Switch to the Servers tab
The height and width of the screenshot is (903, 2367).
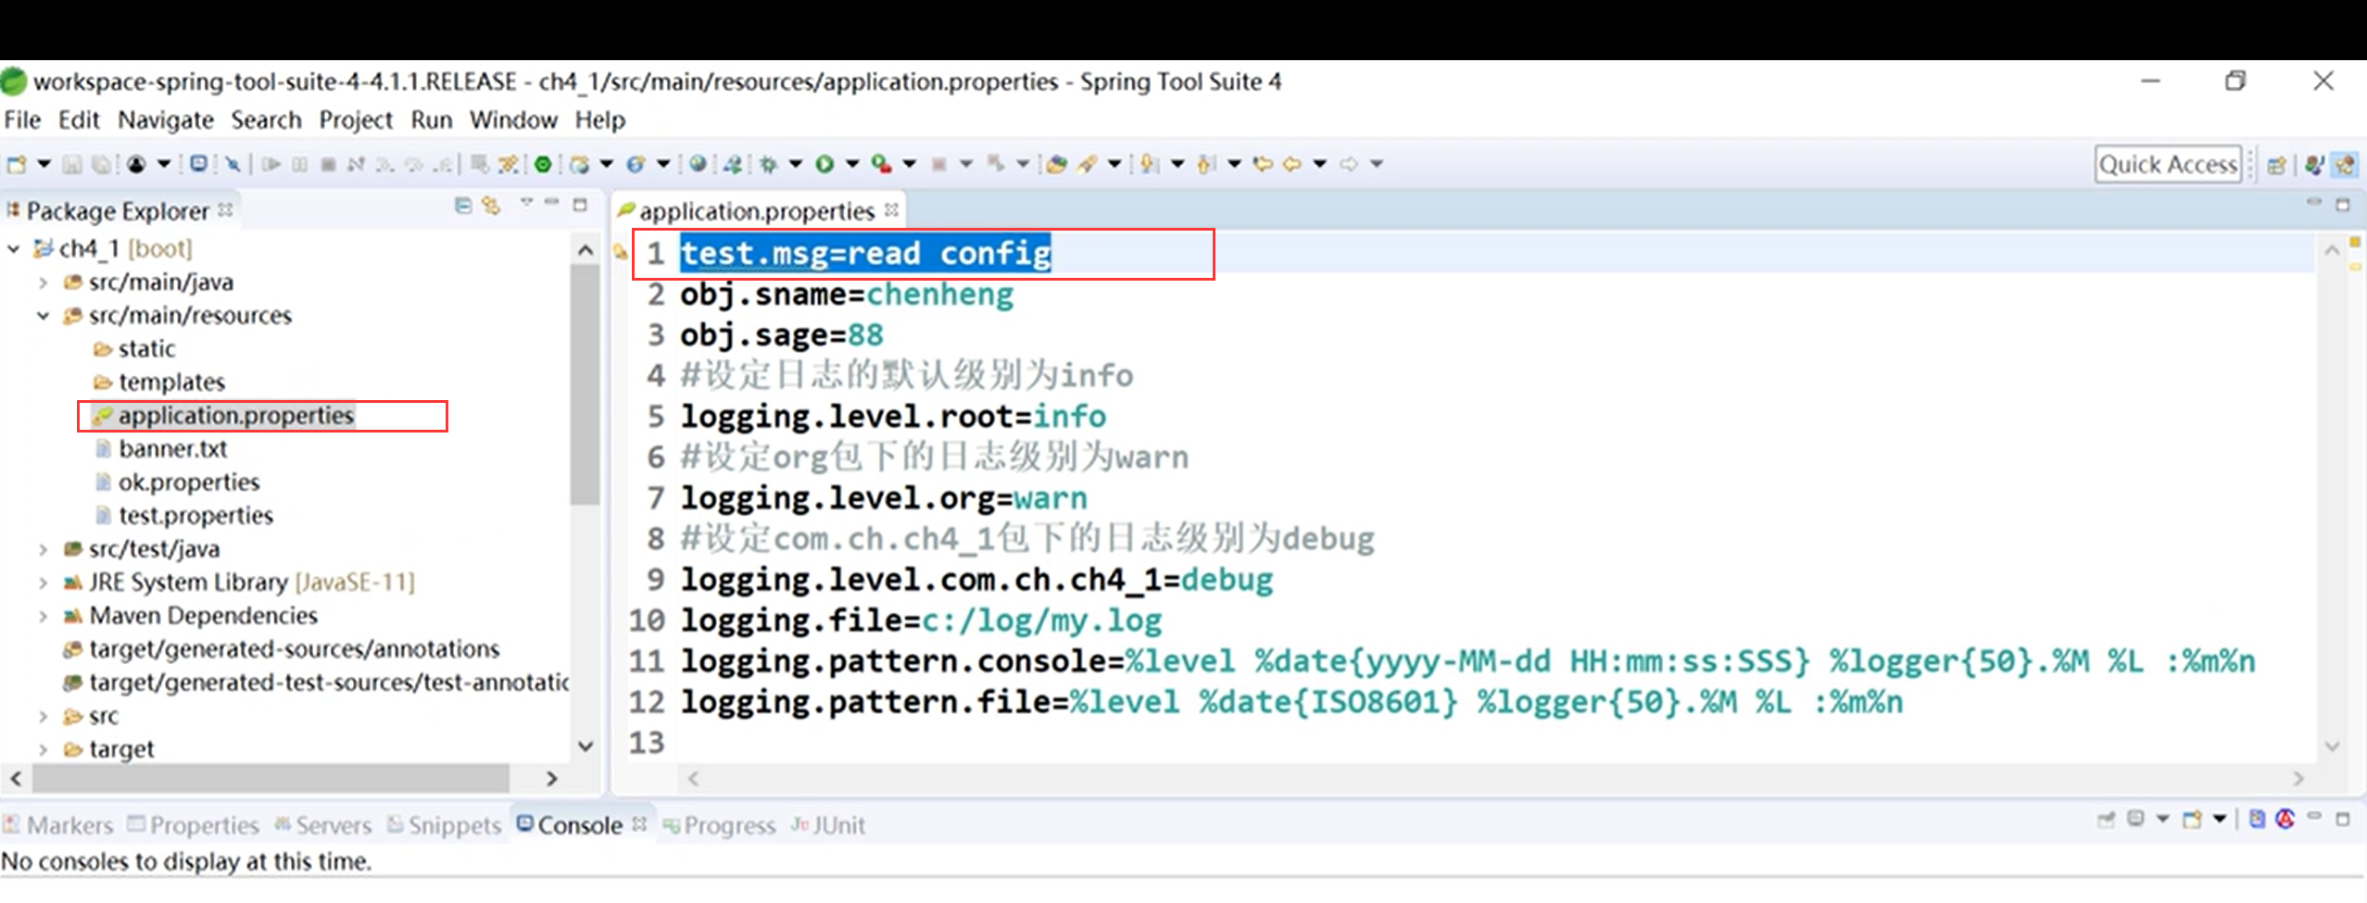coord(323,825)
